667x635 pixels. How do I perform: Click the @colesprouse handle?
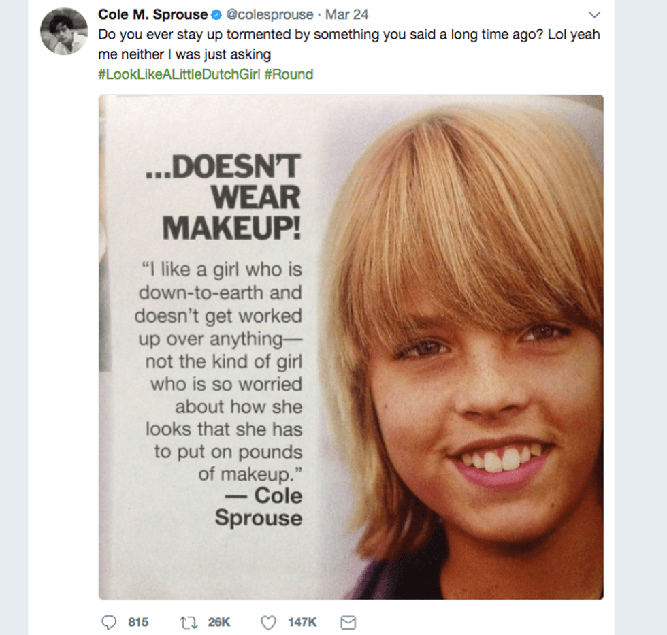point(269,15)
